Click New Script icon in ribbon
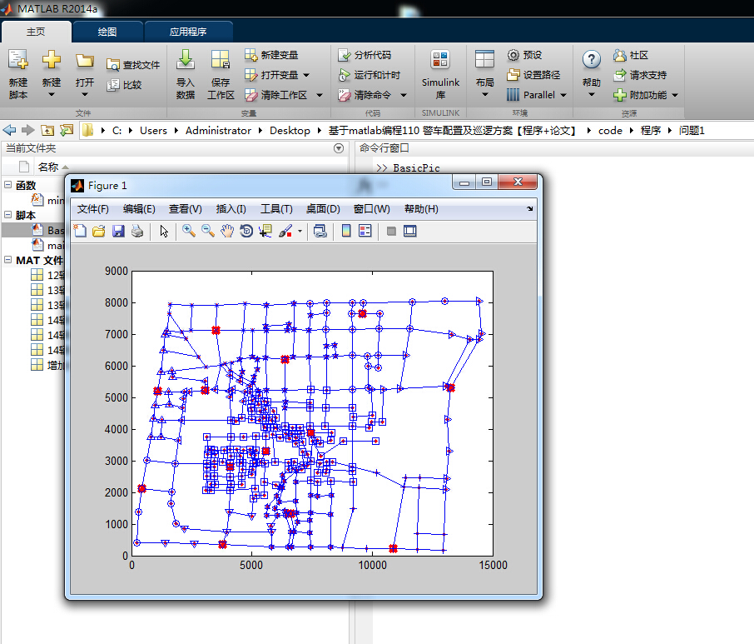 coord(18,60)
